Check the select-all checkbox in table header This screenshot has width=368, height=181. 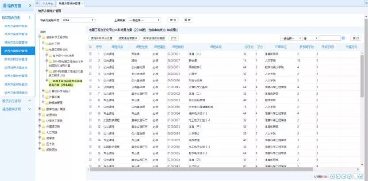point(90,46)
